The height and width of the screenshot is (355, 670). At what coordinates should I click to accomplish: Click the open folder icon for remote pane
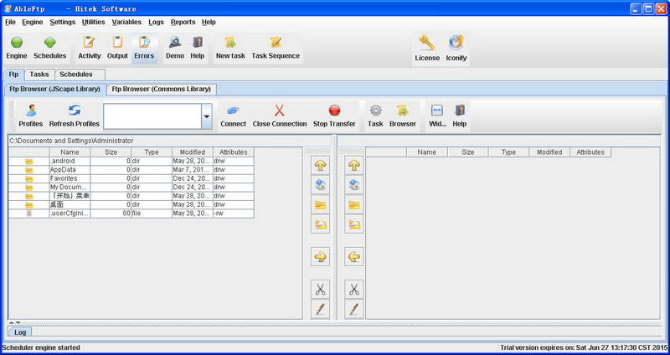point(353,224)
